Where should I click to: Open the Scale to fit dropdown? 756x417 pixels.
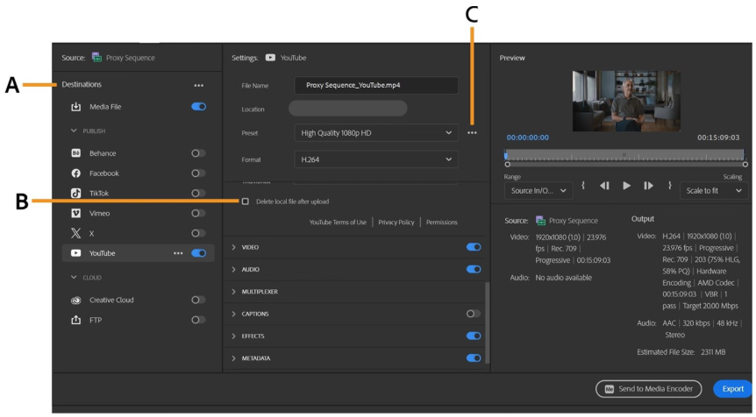click(x=714, y=191)
